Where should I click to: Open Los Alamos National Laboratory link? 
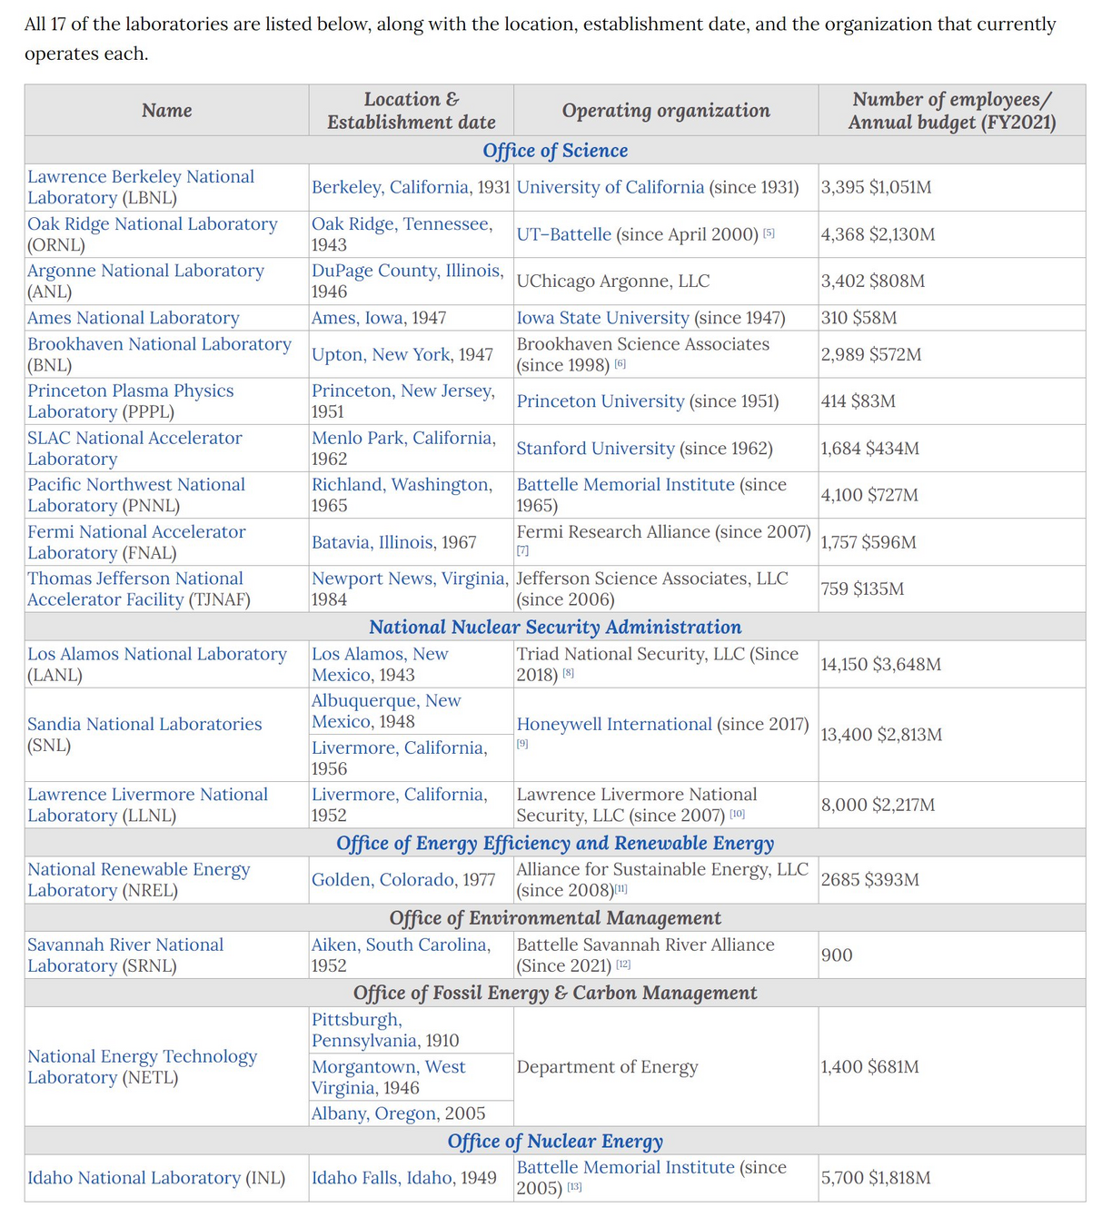coord(157,654)
